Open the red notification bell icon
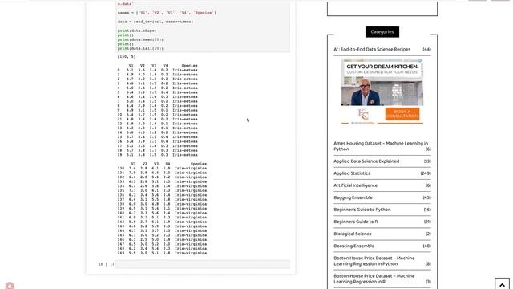The height and width of the screenshot is (289, 513). [10, 286]
